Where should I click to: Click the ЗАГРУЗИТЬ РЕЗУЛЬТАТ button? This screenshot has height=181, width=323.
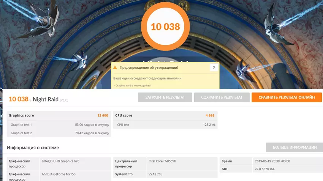point(165,98)
